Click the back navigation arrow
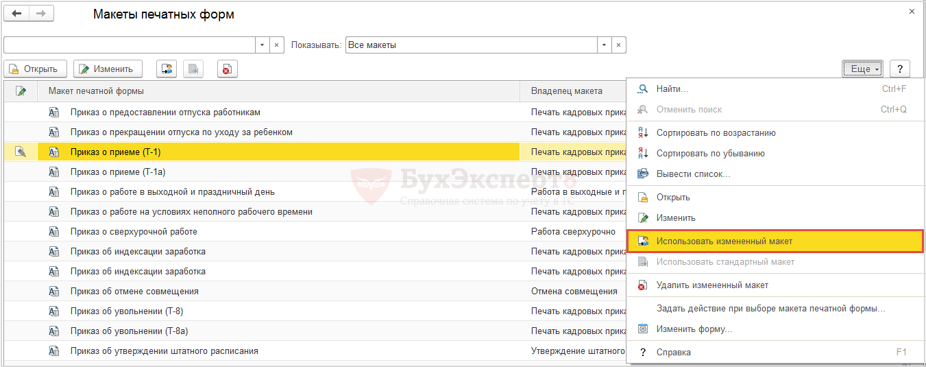 [16, 14]
